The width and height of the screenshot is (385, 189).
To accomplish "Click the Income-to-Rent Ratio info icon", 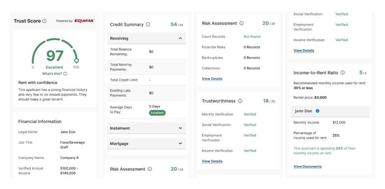I will 343,73.
